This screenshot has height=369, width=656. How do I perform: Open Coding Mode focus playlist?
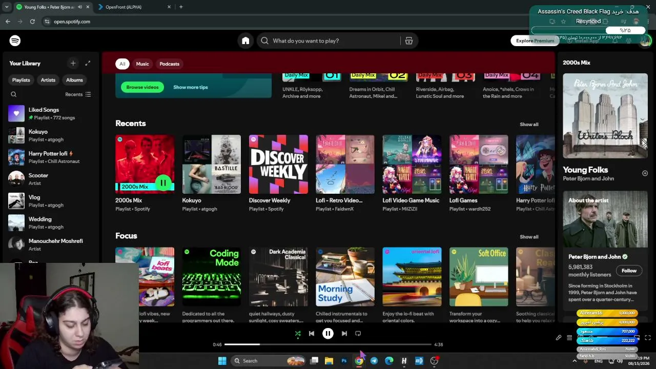point(212,285)
